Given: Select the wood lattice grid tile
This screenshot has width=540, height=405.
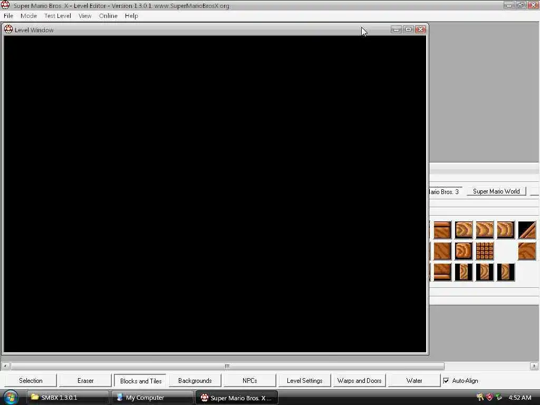Looking at the screenshot, I should (x=485, y=251).
